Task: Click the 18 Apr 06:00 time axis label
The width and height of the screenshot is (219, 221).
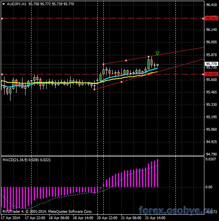Action: click(59, 218)
